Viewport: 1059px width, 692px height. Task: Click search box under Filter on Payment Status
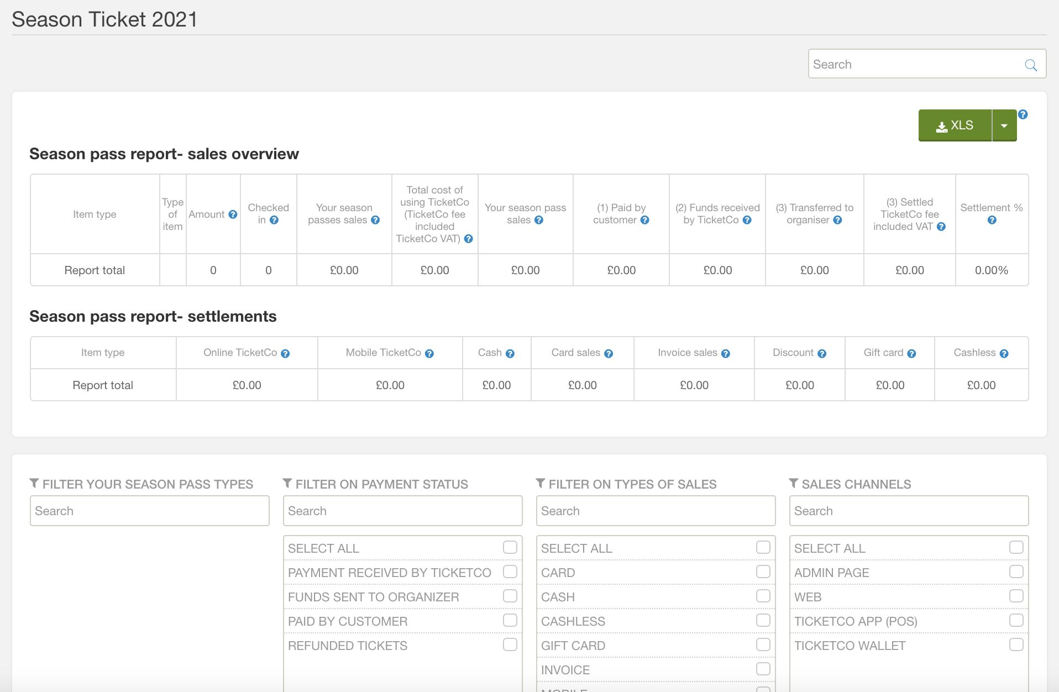coord(402,511)
